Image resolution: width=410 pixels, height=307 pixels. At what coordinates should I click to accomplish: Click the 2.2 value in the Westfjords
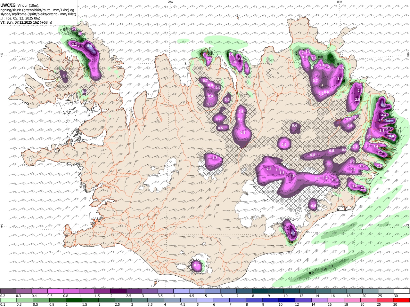point(74,44)
